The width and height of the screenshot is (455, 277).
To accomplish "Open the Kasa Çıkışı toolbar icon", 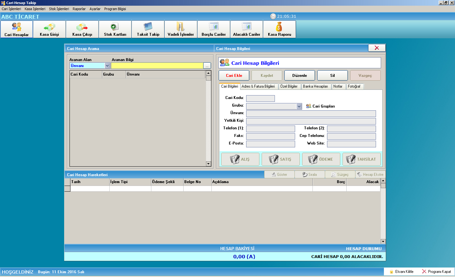I will [x=82, y=29].
